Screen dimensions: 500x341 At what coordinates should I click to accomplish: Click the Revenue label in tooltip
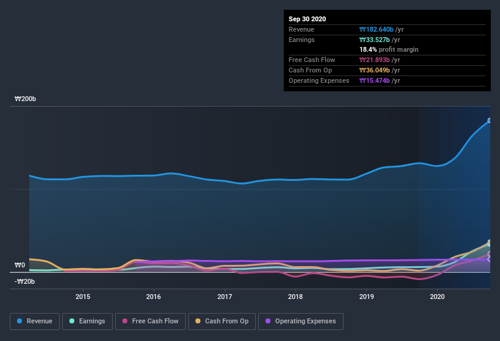tap(301, 29)
